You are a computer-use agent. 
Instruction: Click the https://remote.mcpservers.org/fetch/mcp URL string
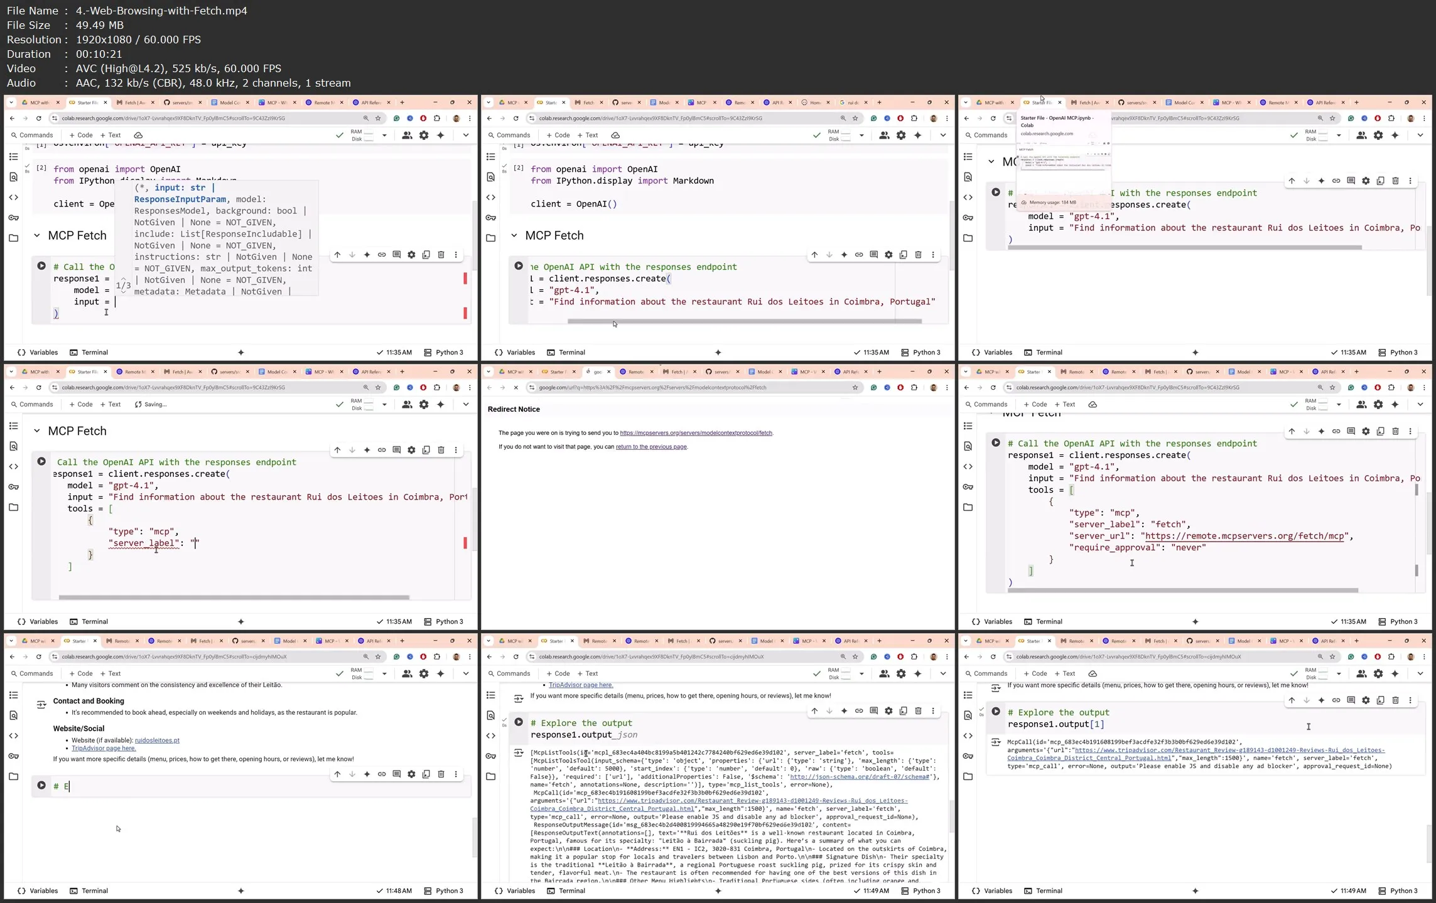click(1244, 536)
